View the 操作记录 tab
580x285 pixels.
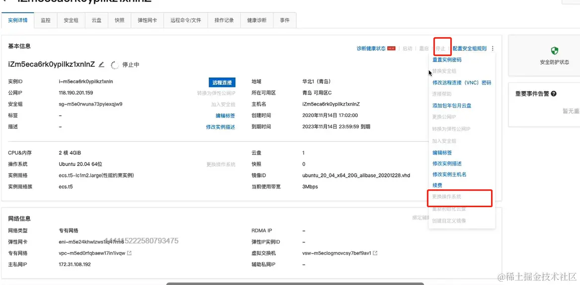click(x=224, y=20)
